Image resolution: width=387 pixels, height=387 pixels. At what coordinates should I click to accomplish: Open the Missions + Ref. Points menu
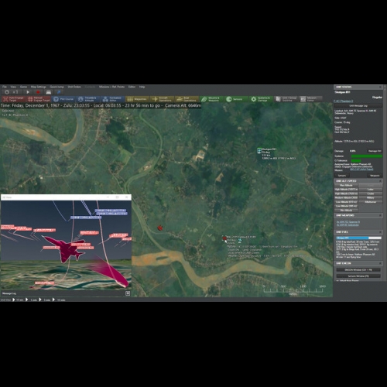111,87
